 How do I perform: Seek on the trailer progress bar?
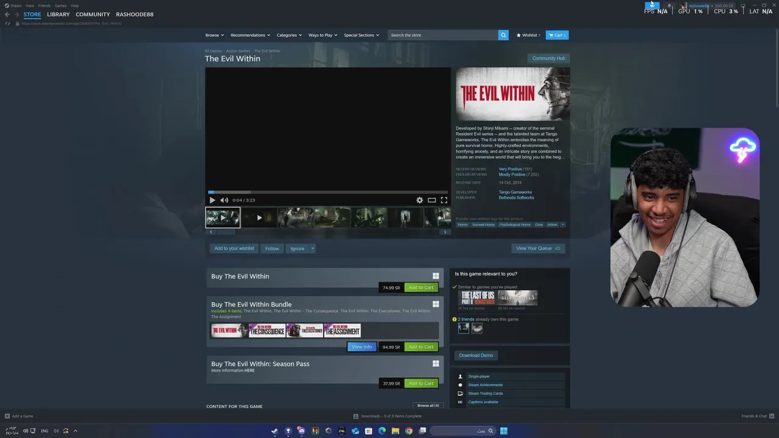point(328,192)
